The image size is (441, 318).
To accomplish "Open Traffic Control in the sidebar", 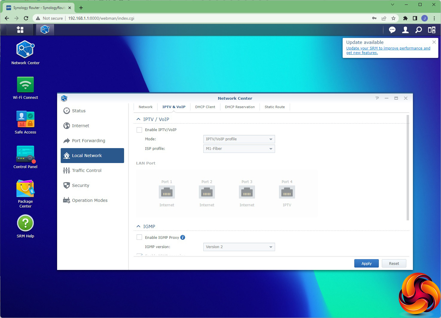I will 92,170.
